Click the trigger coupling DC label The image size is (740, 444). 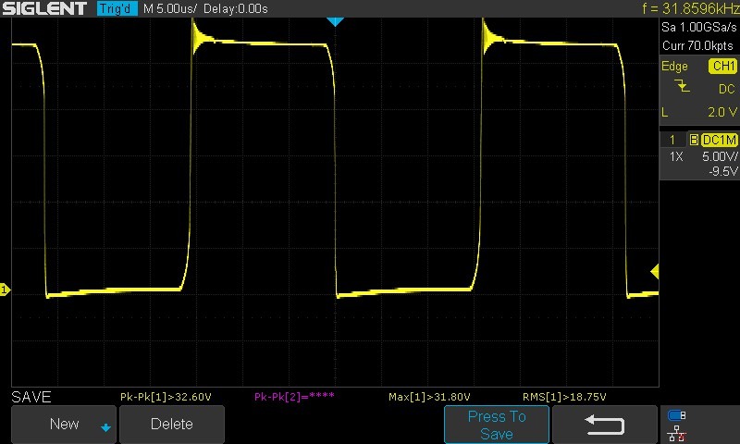coord(727,89)
